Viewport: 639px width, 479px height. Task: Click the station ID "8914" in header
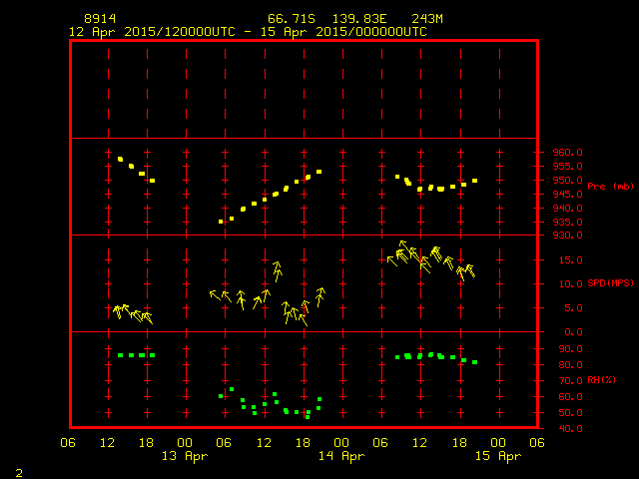[100, 19]
